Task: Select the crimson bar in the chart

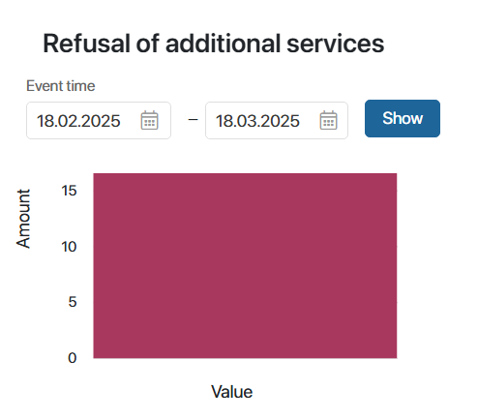Action: [245, 266]
